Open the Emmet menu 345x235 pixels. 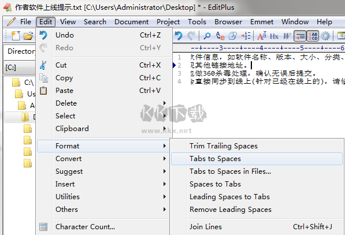tap(262, 22)
